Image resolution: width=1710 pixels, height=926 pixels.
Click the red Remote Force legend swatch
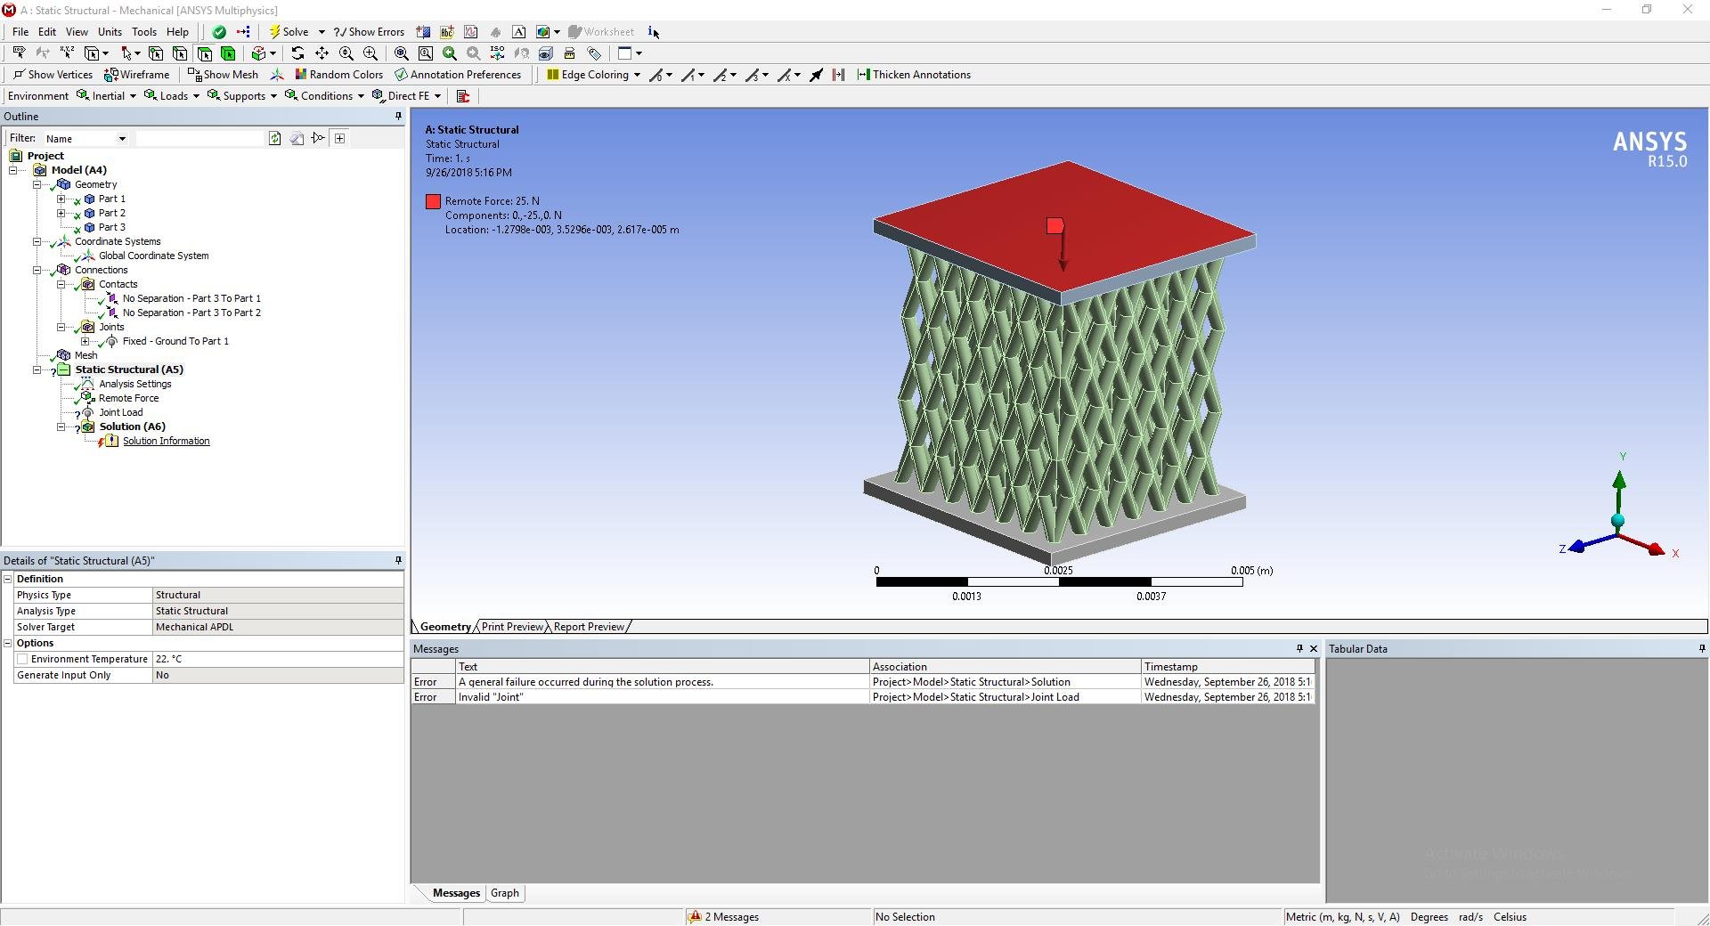(x=433, y=202)
